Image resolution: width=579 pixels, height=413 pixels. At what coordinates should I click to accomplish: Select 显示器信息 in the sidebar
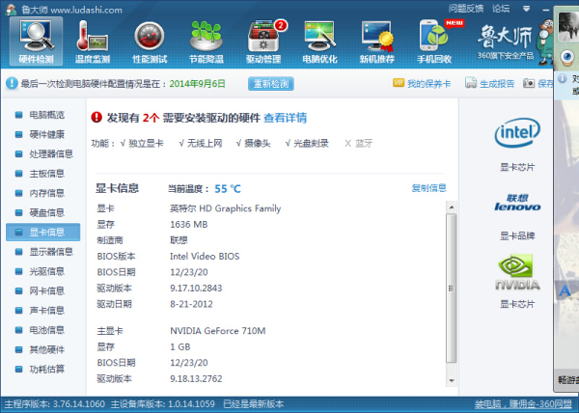click(42, 252)
